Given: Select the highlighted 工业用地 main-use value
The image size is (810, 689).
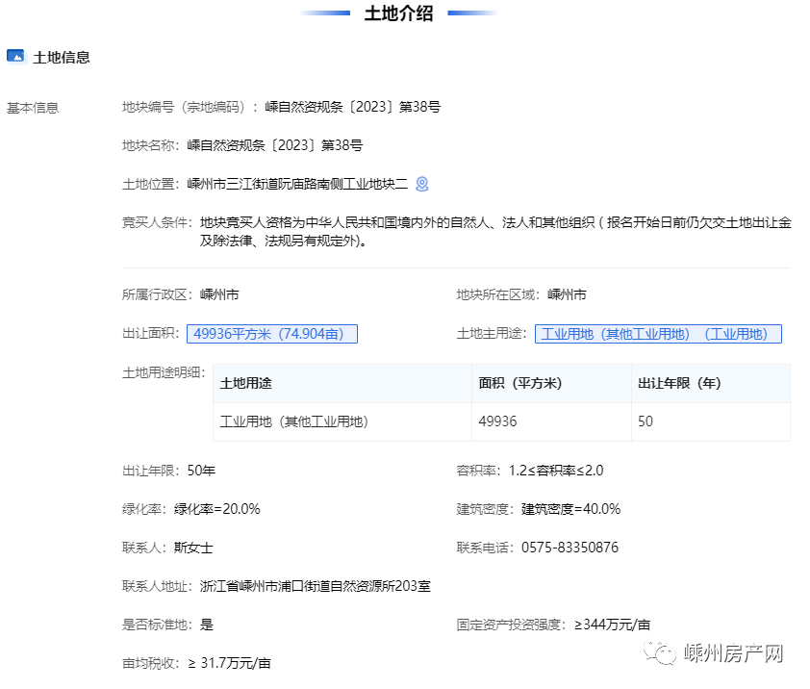Looking at the screenshot, I should (657, 334).
